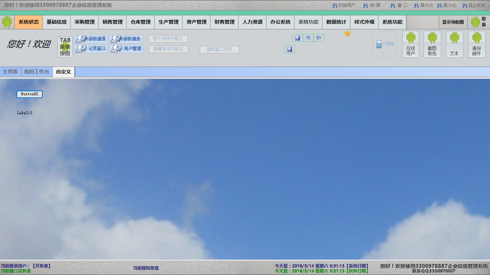Switch to the 主界面 tab
Viewport: 490px width, 275px height.
[10, 72]
